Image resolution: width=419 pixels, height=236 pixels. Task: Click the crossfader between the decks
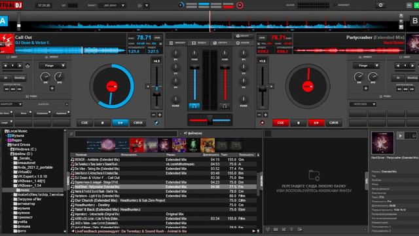pos(209,120)
